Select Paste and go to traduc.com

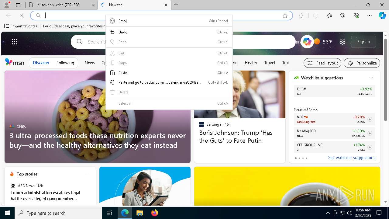(169, 82)
